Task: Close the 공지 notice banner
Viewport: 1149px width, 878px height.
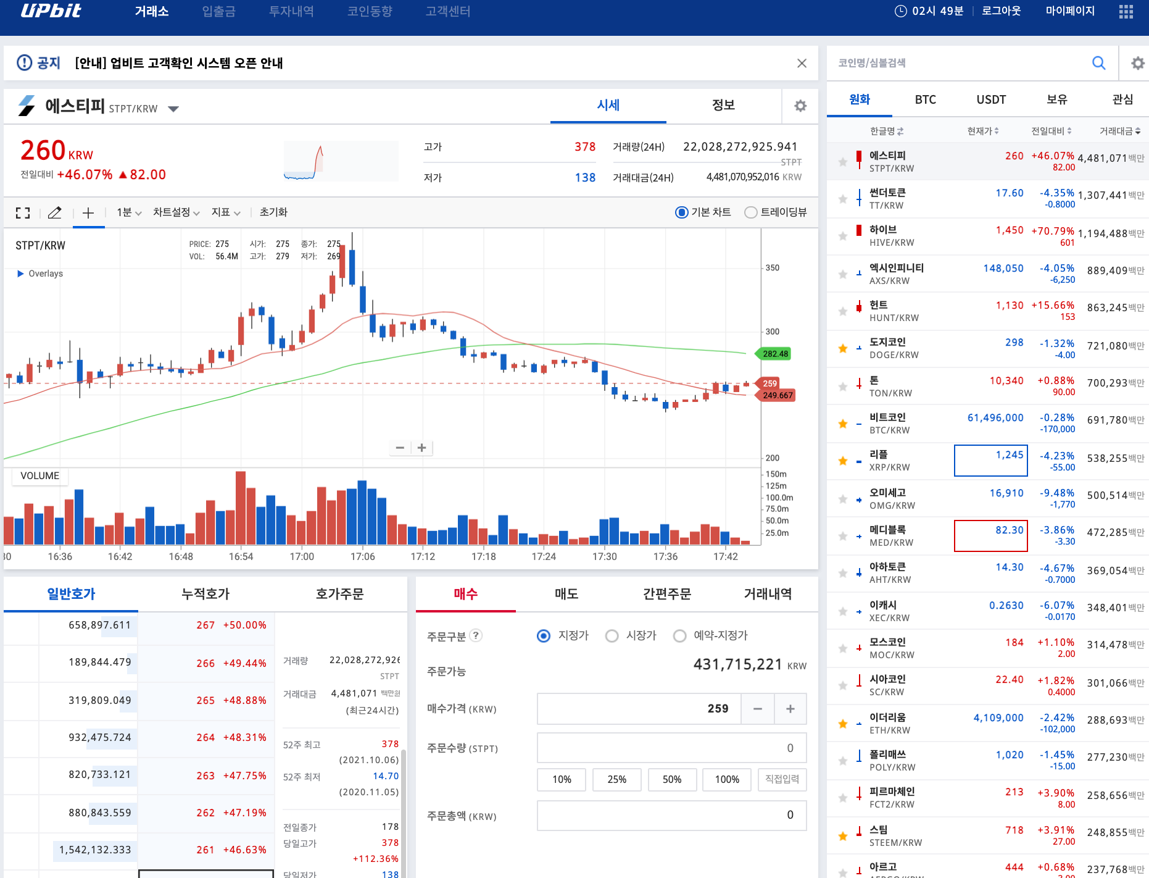Action: [x=802, y=63]
